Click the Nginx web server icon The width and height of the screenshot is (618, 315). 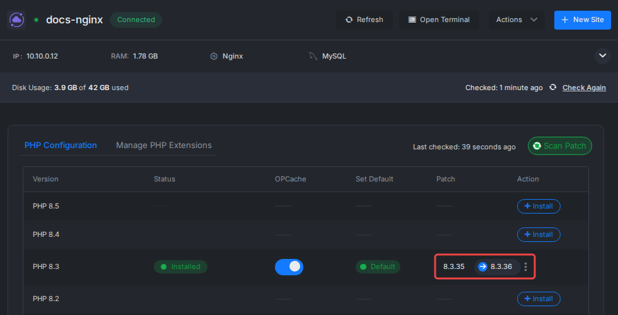pyautogui.click(x=214, y=56)
